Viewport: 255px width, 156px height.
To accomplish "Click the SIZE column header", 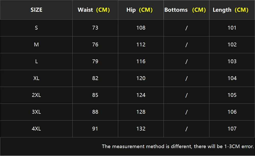I will pyautogui.click(x=36, y=10).
